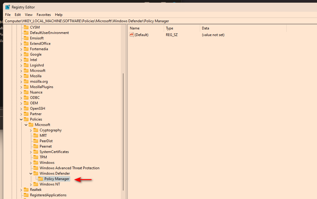Open the File menu
This screenshot has width=317, height=199.
(x=8, y=14)
